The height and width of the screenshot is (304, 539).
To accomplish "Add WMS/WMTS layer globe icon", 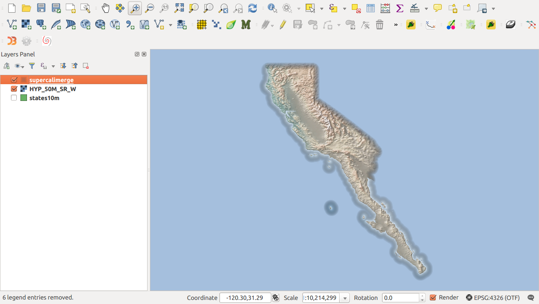I will coord(85,25).
